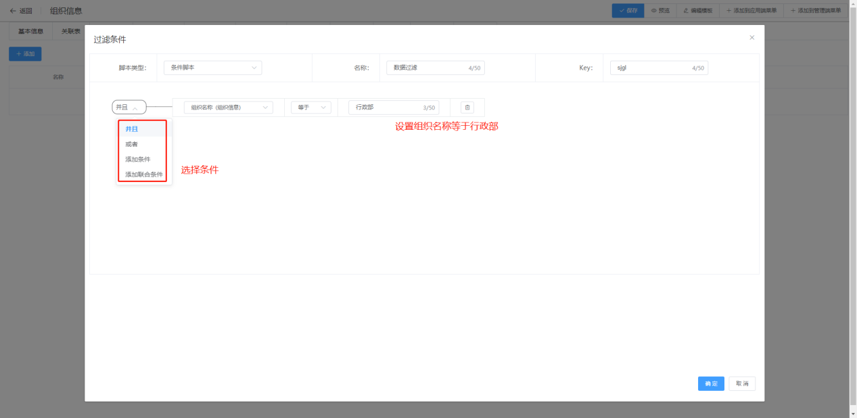Click the Key input containing sjgl
857x418 pixels.
[659, 68]
